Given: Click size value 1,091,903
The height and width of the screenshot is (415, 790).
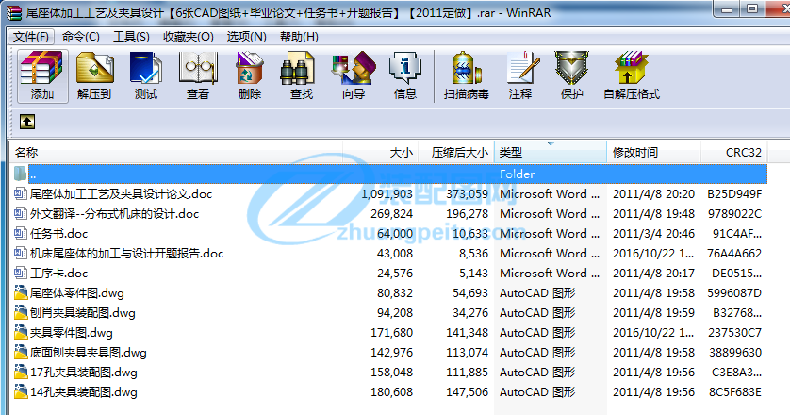Looking at the screenshot, I should [387, 193].
